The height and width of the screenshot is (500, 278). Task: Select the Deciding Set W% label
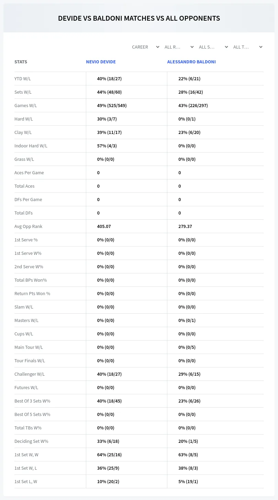[31, 441]
